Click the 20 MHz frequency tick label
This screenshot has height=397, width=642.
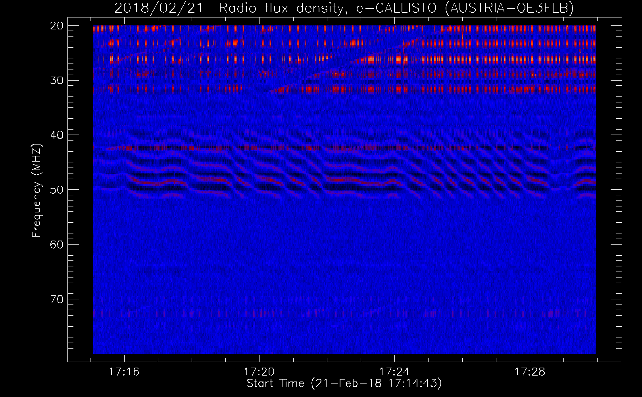(57, 26)
